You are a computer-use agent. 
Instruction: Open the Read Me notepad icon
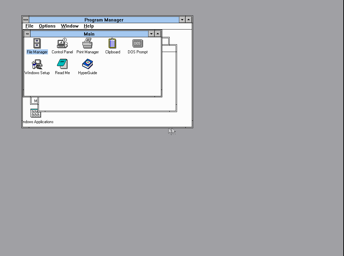coord(62,64)
